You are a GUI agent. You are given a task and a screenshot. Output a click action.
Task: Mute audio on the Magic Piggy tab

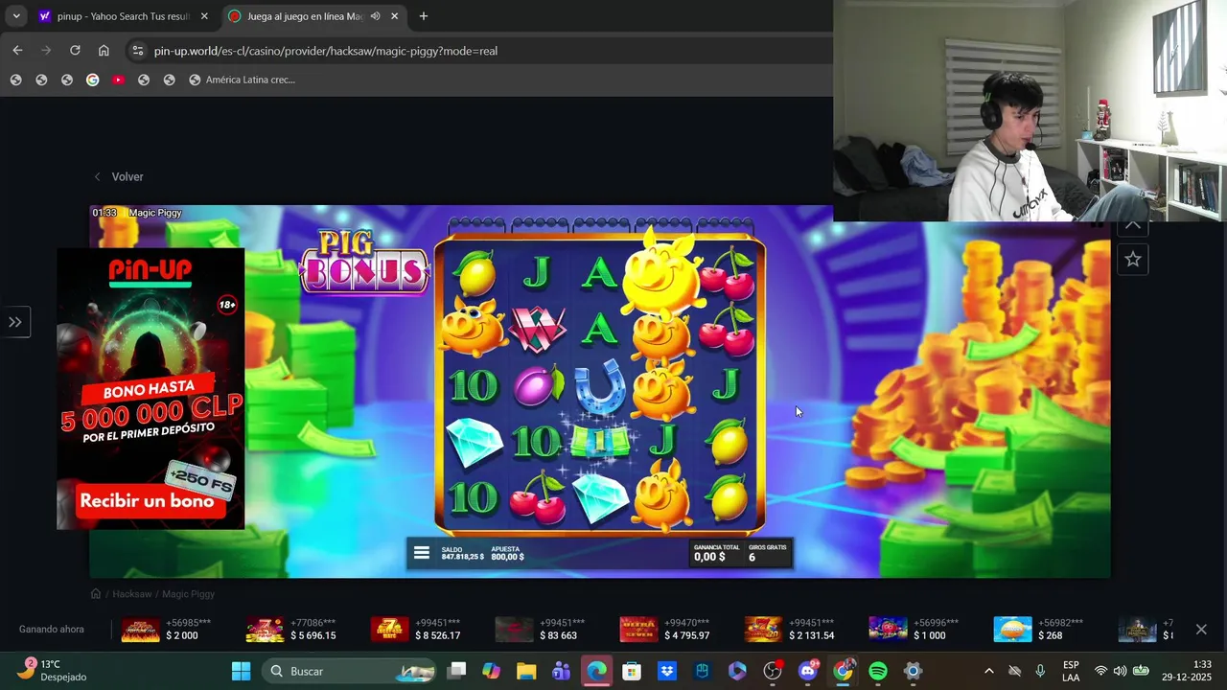pyautogui.click(x=375, y=16)
